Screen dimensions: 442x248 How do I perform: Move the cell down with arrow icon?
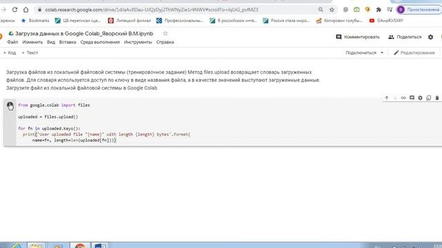coord(395,98)
